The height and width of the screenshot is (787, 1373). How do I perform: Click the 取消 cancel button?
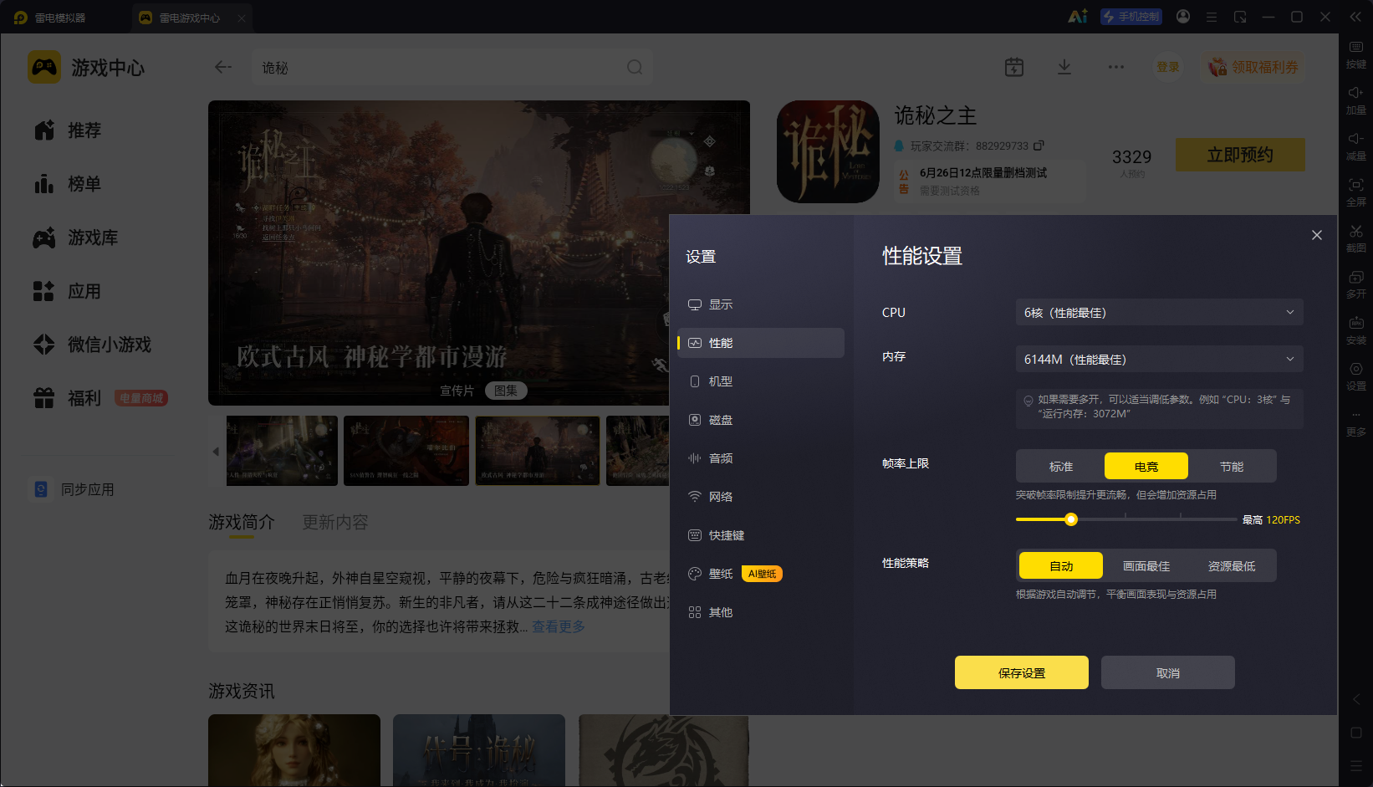point(1168,672)
